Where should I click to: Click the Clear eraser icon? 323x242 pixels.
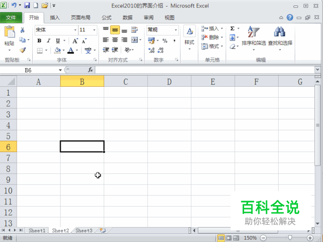pyautogui.click(x=232, y=47)
